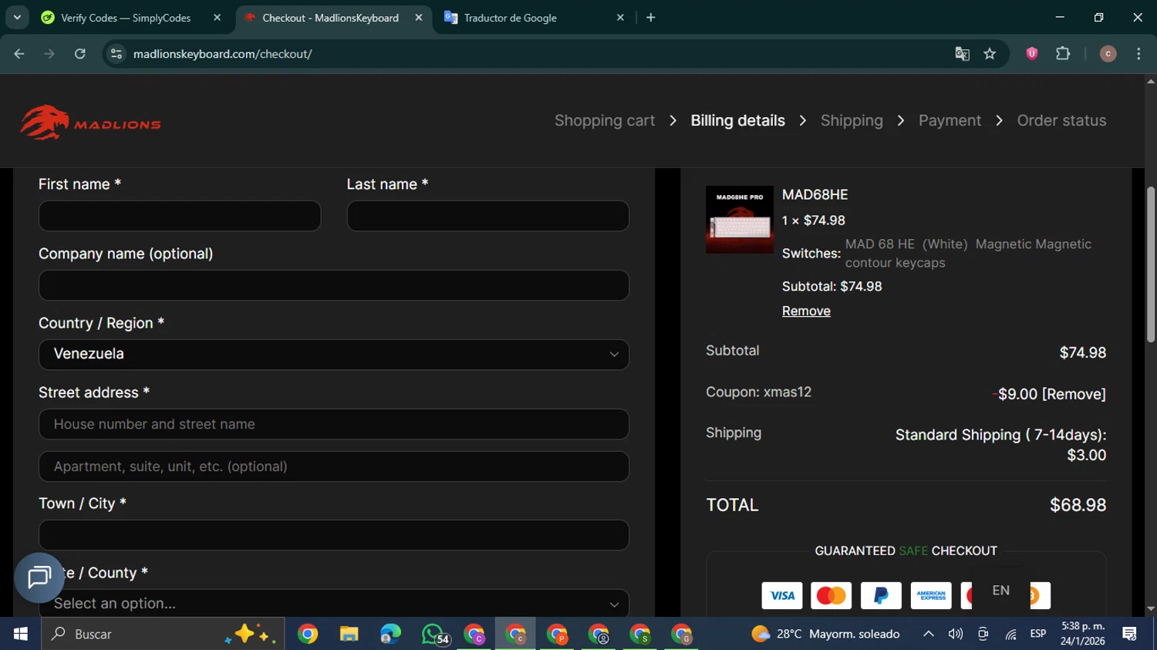Image resolution: width=1157 pixels, height=650 pixels.
Task: Switch to Traductor de Google tab
Action: coord(510,18)
